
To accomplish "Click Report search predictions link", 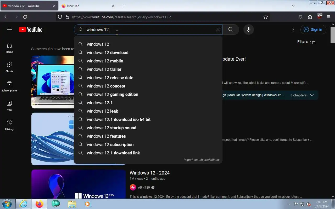I will coord(201,160).
